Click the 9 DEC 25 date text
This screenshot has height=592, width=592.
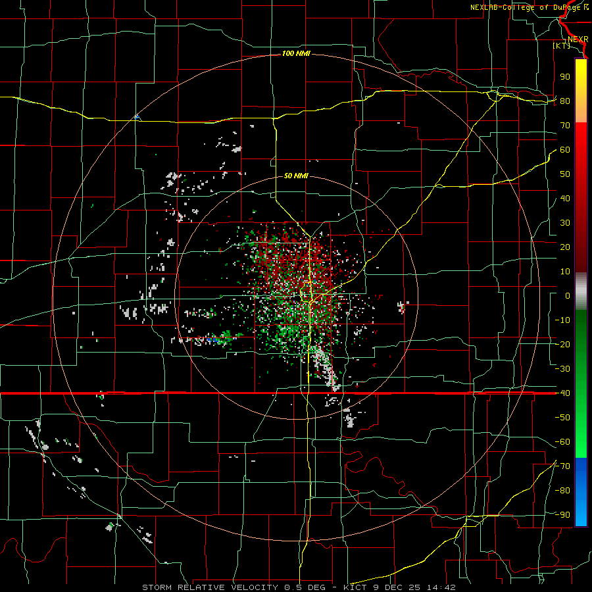(397, 587)
